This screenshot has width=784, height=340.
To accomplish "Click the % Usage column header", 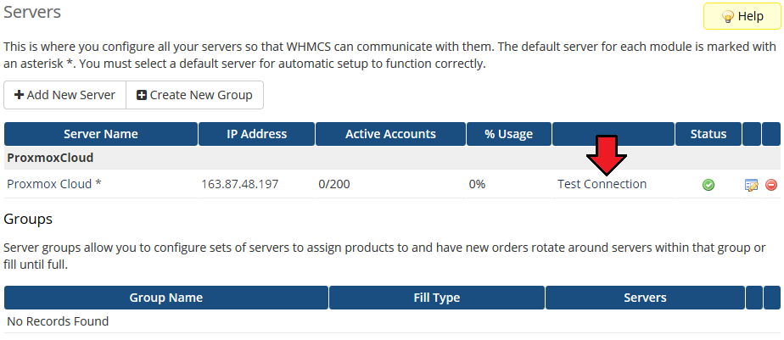I will (x=508, y=134).
